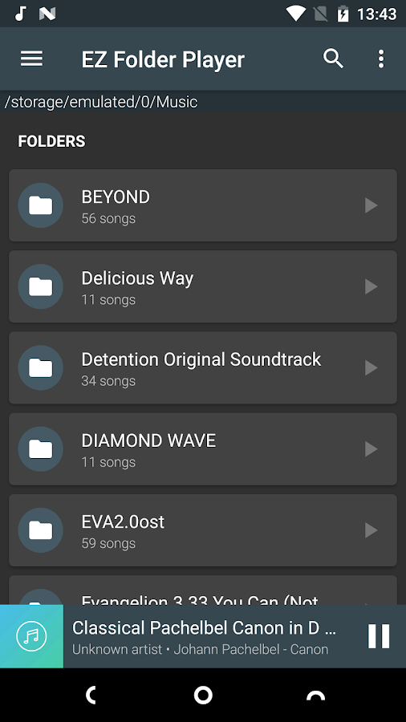Open now playing Classical Pachelbel Canon title
The height and width of the screenshot is (722, 406).
(204, 628)
